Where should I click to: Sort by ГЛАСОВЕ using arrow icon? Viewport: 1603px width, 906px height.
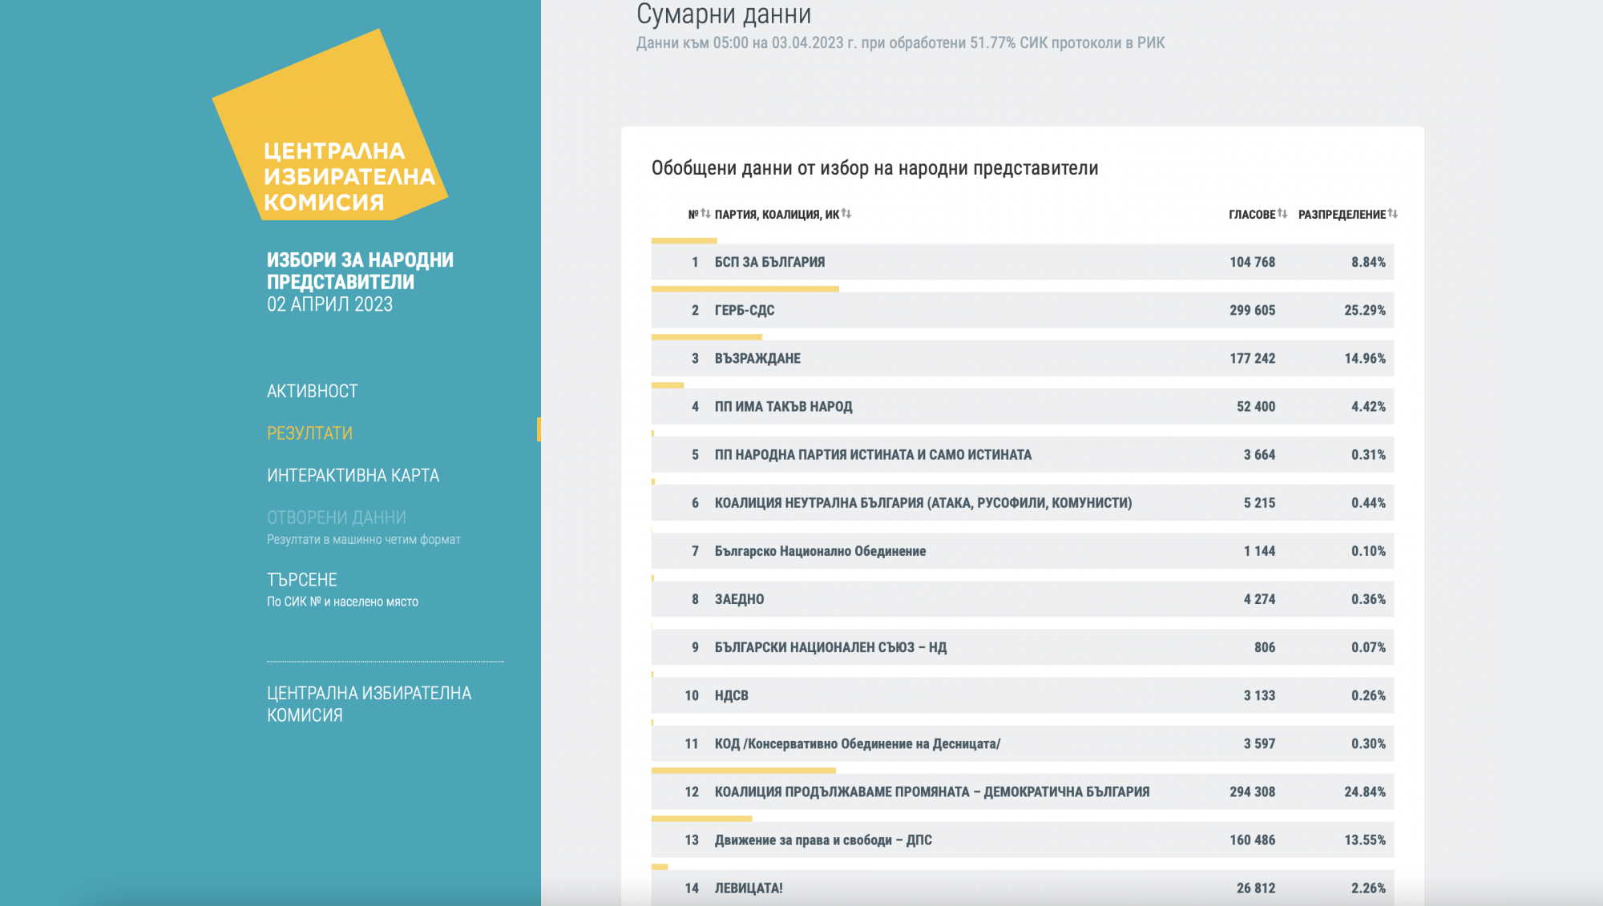1282,213
